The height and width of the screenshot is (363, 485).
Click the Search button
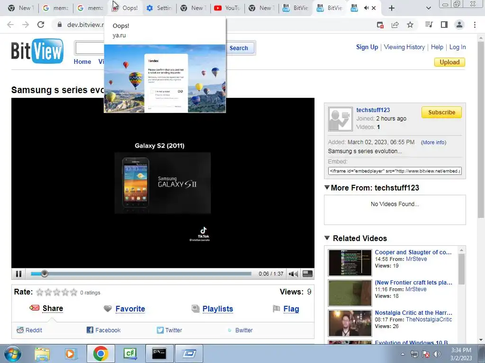point(239,48)
